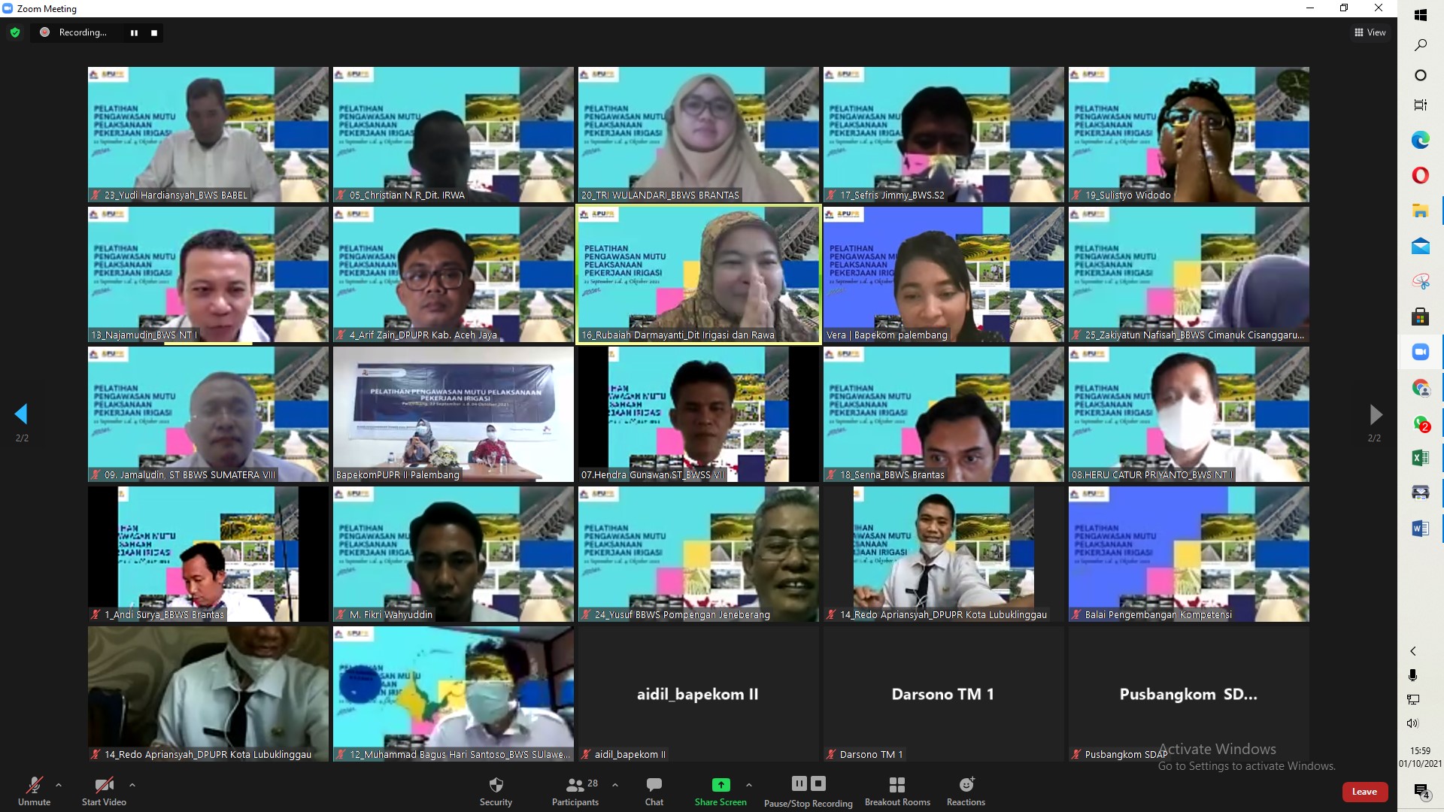The height and width of the screenshot is (812, 1444).
Task: Open Task View on taskbar
Action: coord(1421,105)
